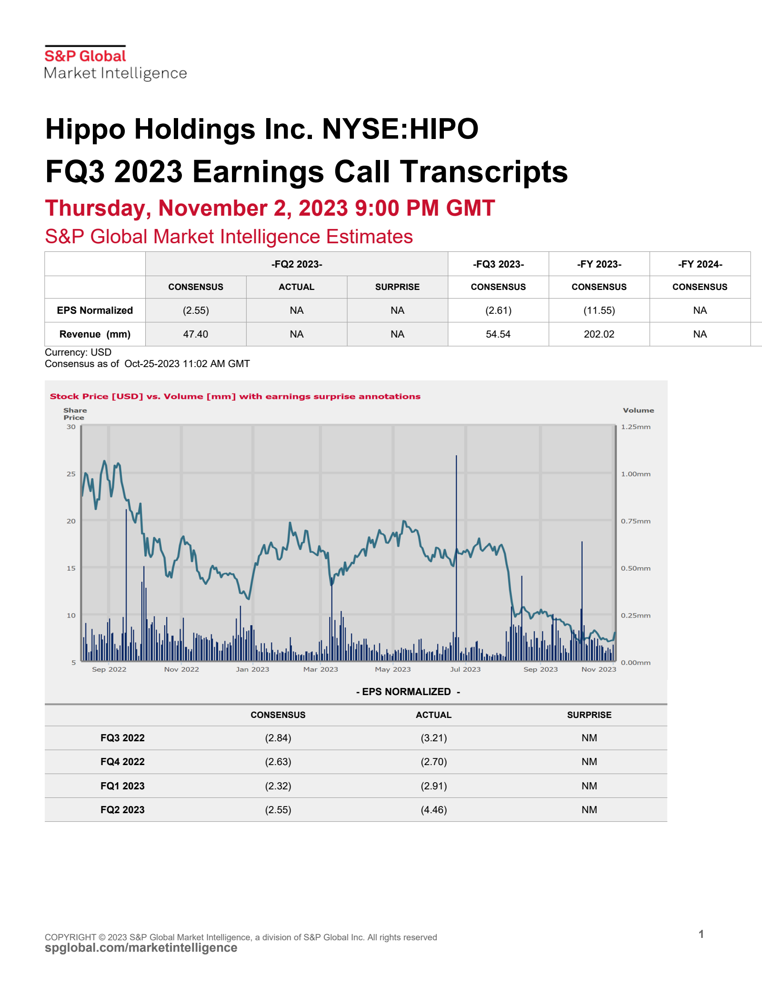Click the Stock Price vs. Volume chart title

(x=235, y=396)
